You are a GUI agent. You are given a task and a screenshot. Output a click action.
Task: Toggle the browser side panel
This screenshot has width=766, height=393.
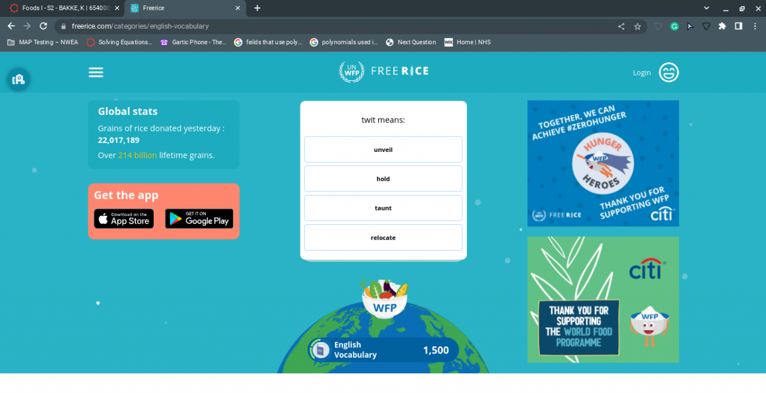[738, 26]
